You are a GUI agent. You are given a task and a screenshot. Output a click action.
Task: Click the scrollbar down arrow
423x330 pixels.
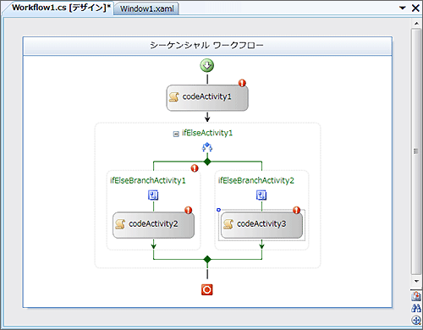tap(416, 281)
